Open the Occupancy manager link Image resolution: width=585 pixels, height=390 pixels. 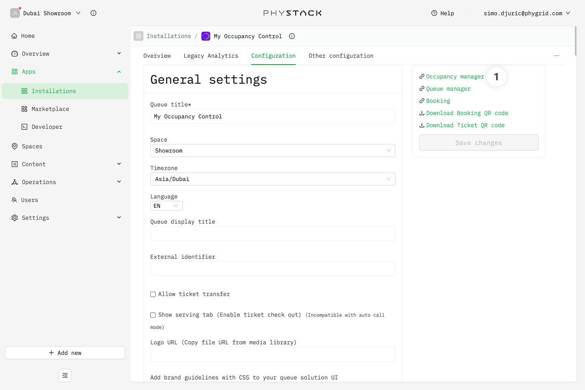(x=455, y=76)
